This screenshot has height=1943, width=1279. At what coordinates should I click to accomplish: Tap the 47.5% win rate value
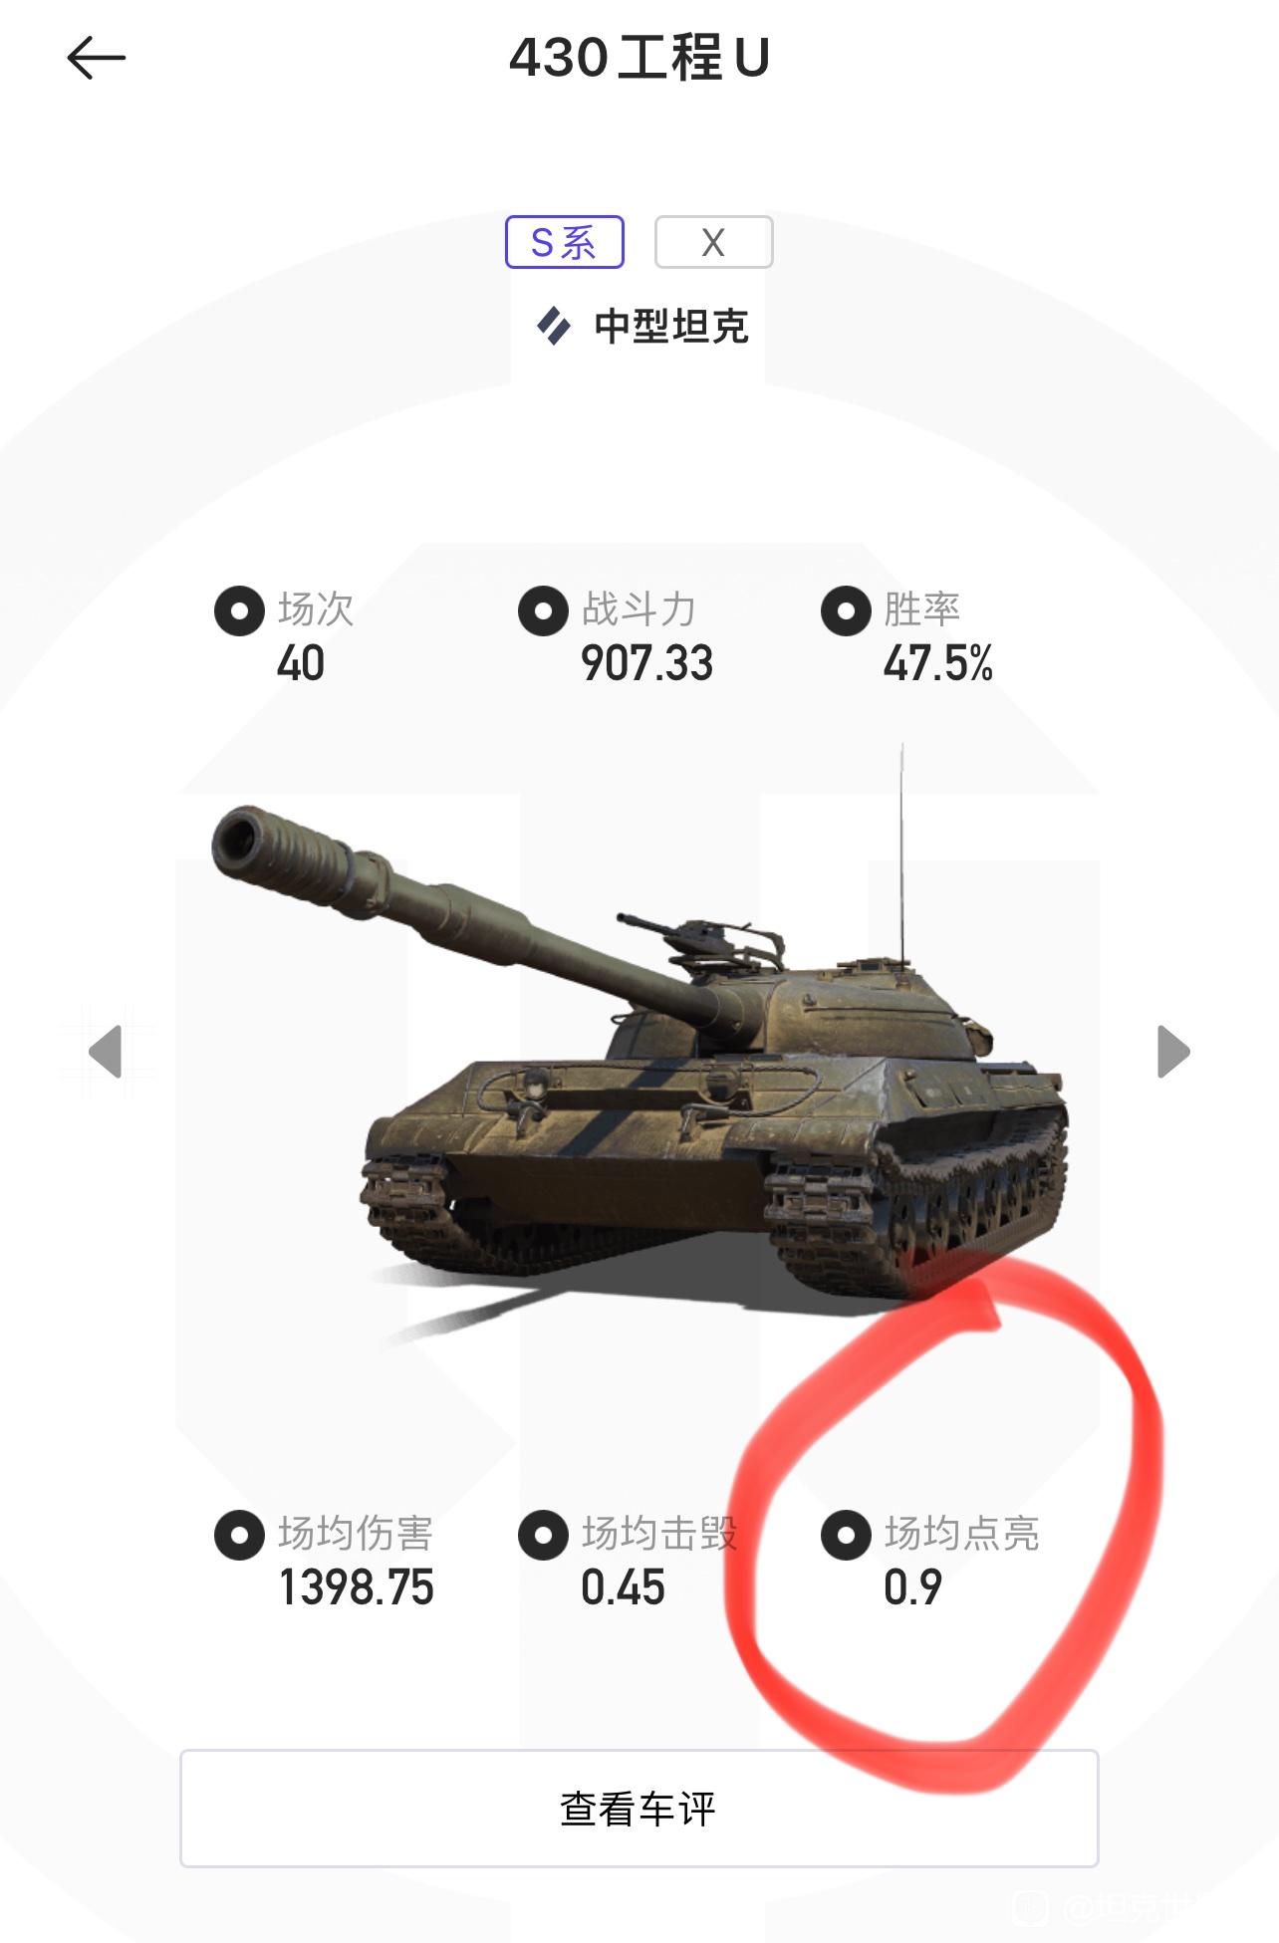938,663
